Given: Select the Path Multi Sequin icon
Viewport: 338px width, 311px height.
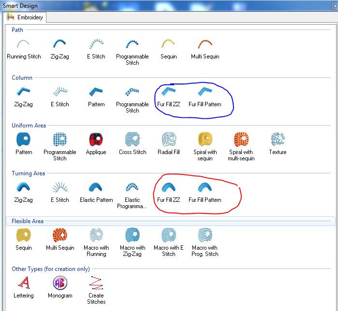Looking at the screenshot, I should 205,43.
